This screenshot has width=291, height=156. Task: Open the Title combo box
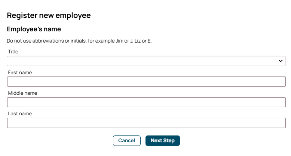[146, 61]
